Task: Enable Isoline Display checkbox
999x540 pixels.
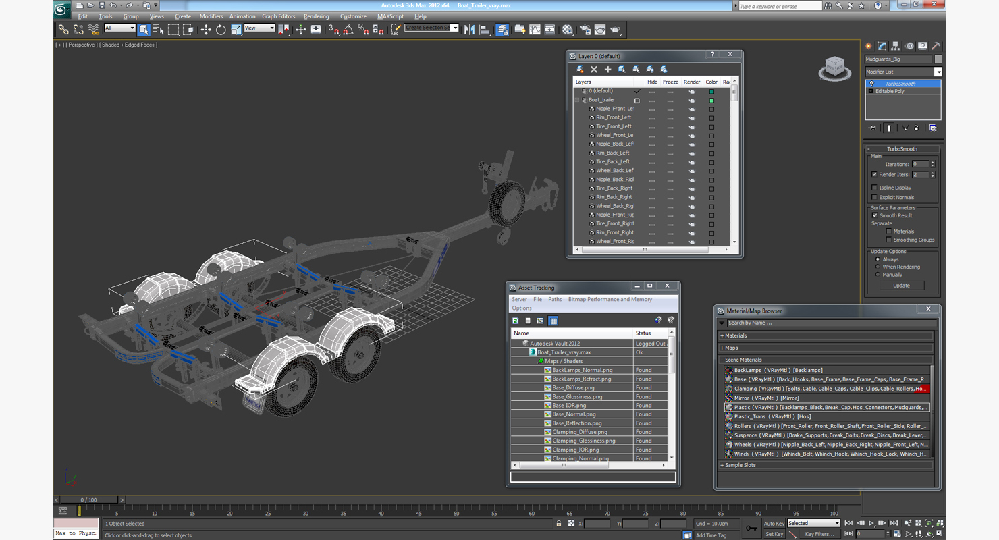Action: 875,188
